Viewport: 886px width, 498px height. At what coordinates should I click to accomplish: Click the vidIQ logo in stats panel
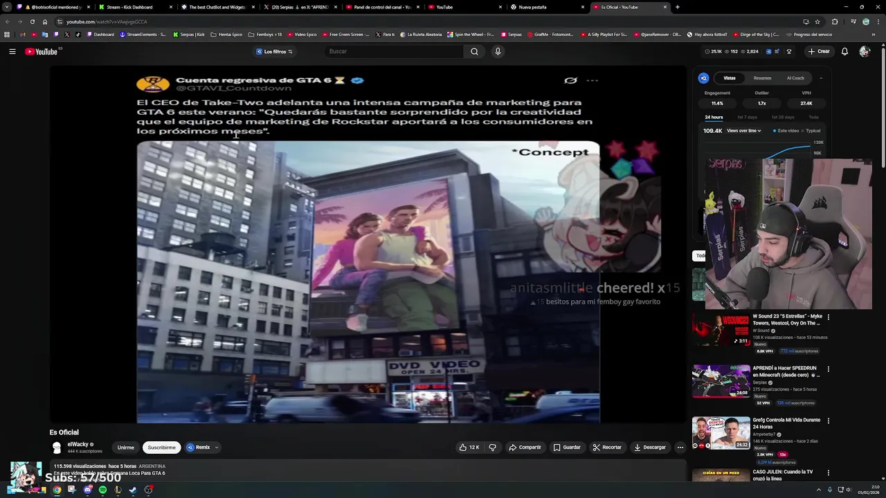coord(703,78)
